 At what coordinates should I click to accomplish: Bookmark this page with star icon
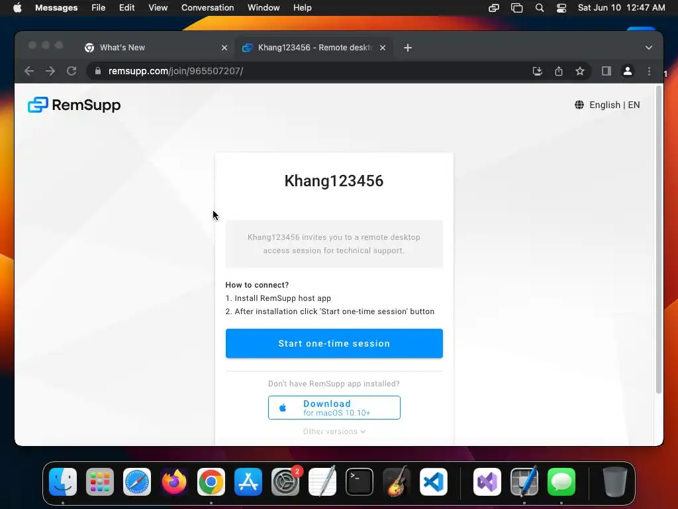pos(580,71)
